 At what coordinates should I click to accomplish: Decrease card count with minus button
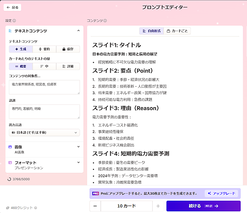pyautogui.click(x=95, y=206)
